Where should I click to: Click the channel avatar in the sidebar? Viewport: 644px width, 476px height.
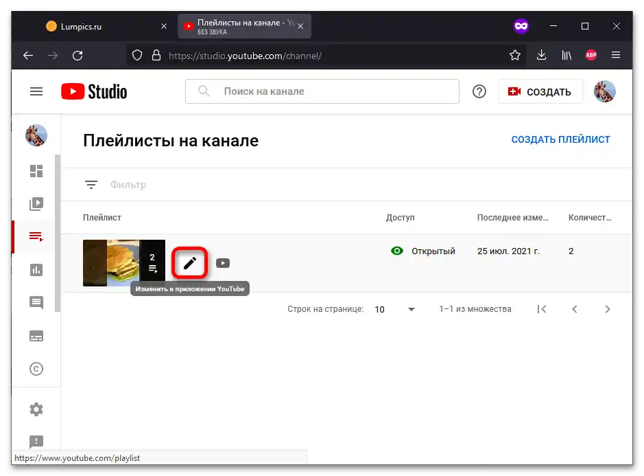pos(36,135)
